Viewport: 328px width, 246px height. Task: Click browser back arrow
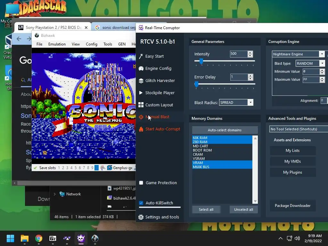19,39
